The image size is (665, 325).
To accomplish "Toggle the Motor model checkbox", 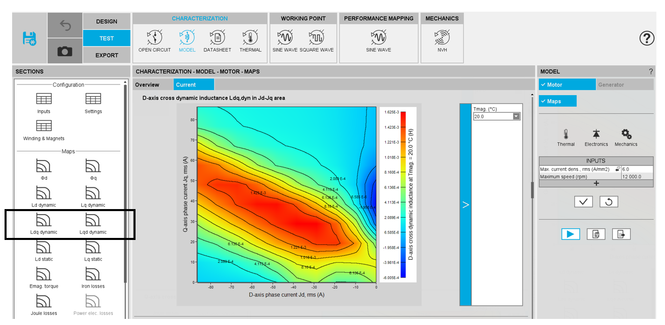I will click(567, 85).
